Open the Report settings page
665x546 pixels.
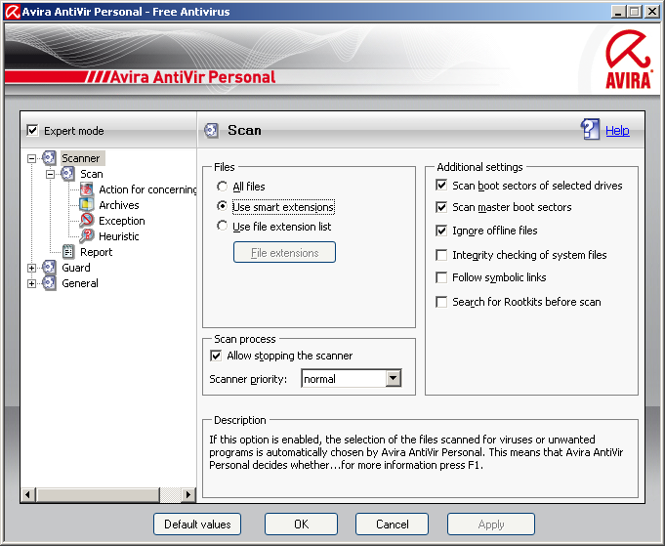point(97,252)
